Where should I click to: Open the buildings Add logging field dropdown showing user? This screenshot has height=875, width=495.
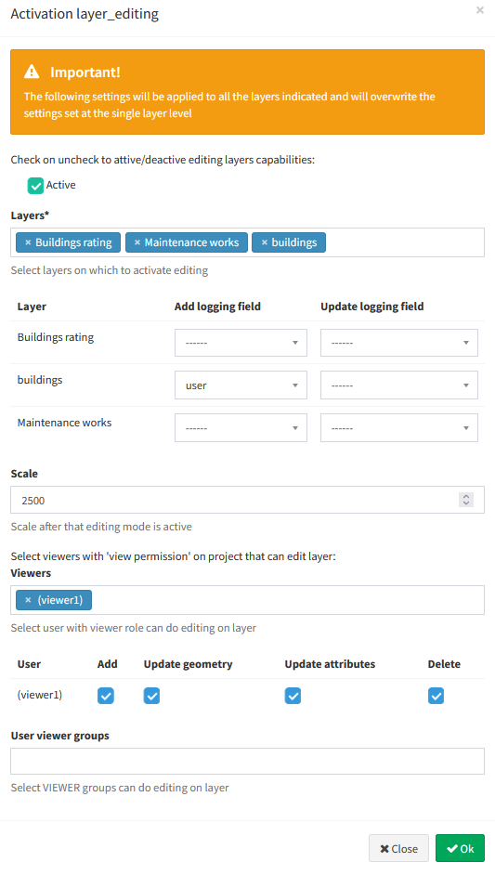(x=241, y=385)
